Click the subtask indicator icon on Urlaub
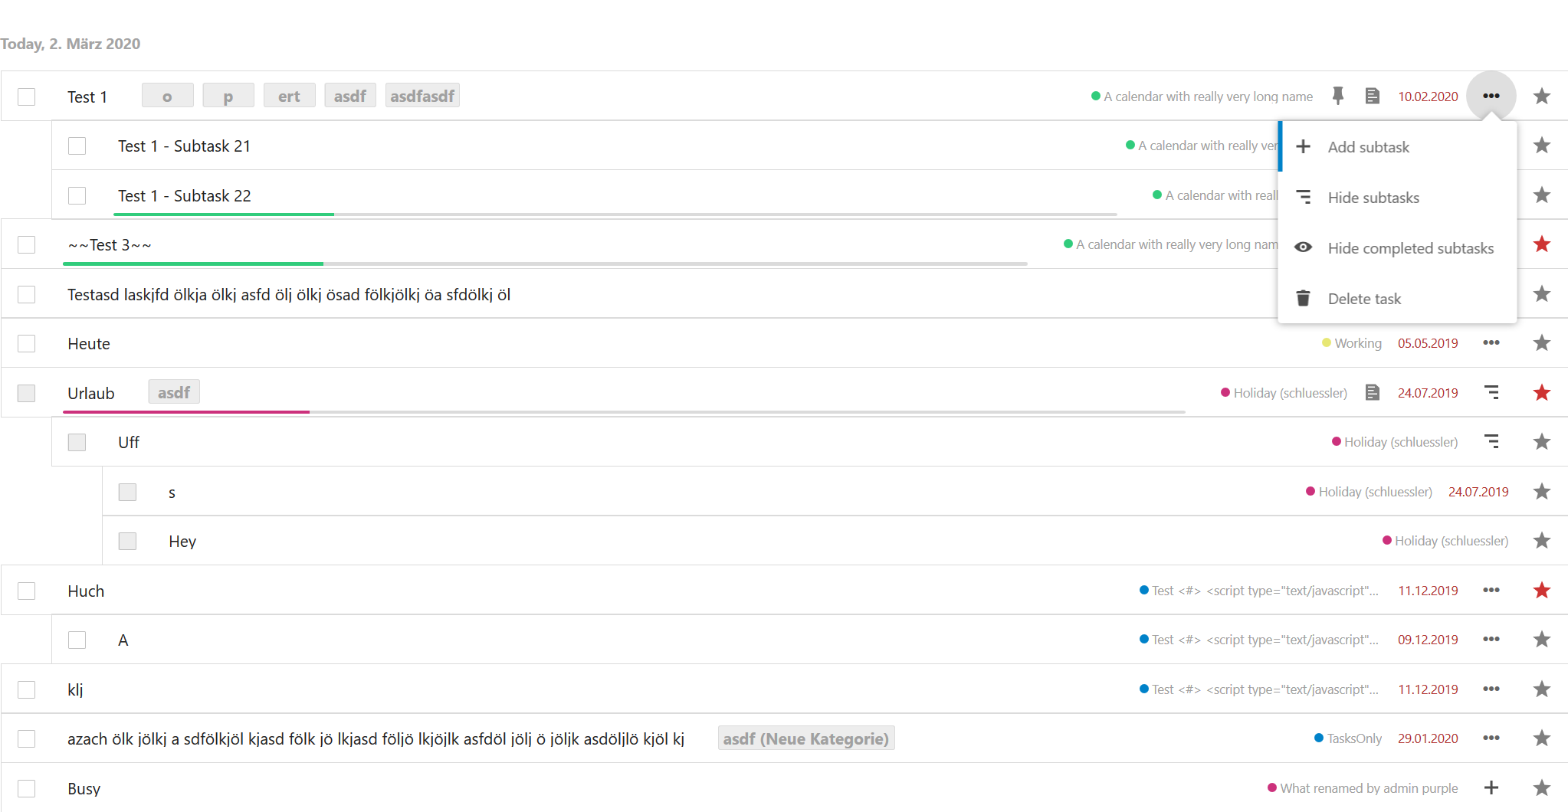Viewport: 1568px width, 812px height. click(1492, 392)
